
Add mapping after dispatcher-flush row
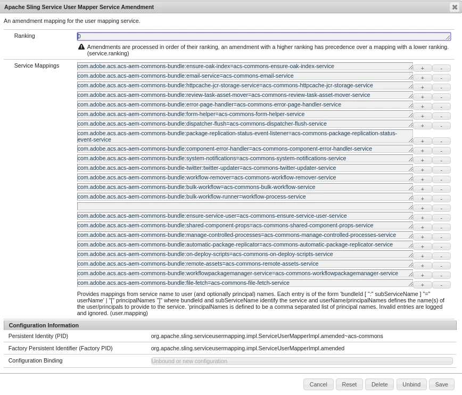(x=422, y=126)
